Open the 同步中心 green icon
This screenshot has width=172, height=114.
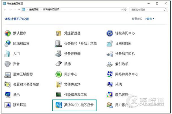click(x=59, y=74)
